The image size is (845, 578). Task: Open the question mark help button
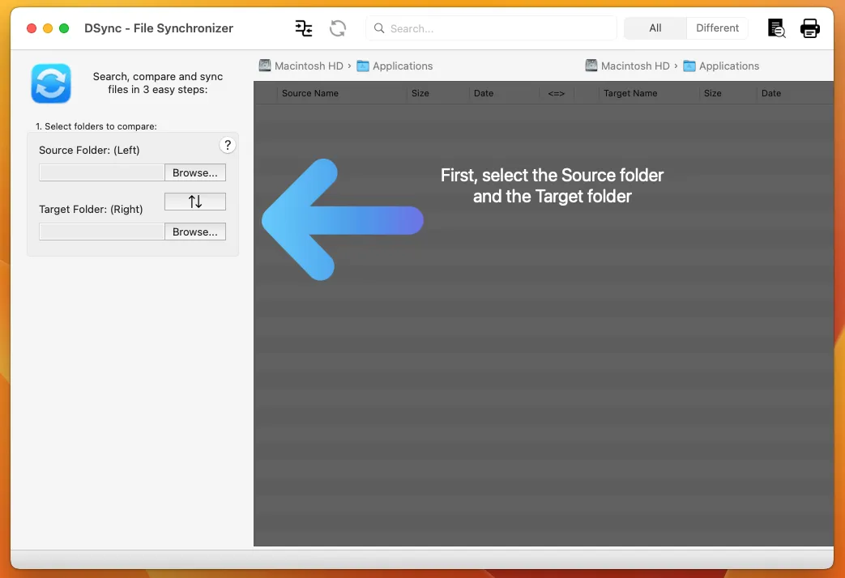pyautogui.click(x=228, y=145)
